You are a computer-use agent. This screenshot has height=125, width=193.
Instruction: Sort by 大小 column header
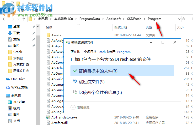click(180, 27)
